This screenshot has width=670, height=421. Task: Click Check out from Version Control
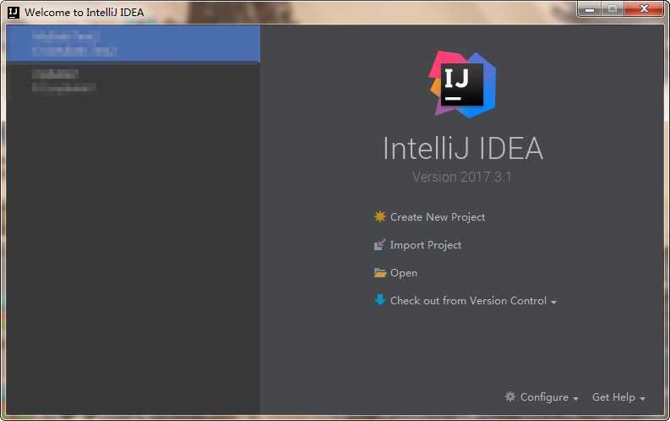[x=468, y=300]
